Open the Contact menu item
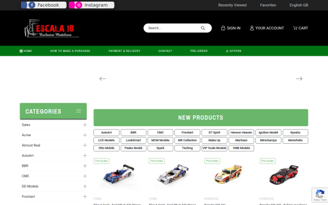Image resolution: width=328 pixels, height=205 pixels. (x=165, y=51)
